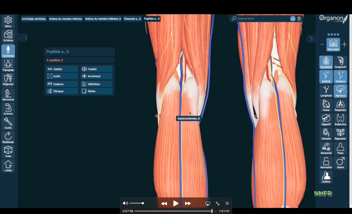Switch to Topographie mode
The width and height of the screenshot is (352, 214).
[x=8, y=66]
